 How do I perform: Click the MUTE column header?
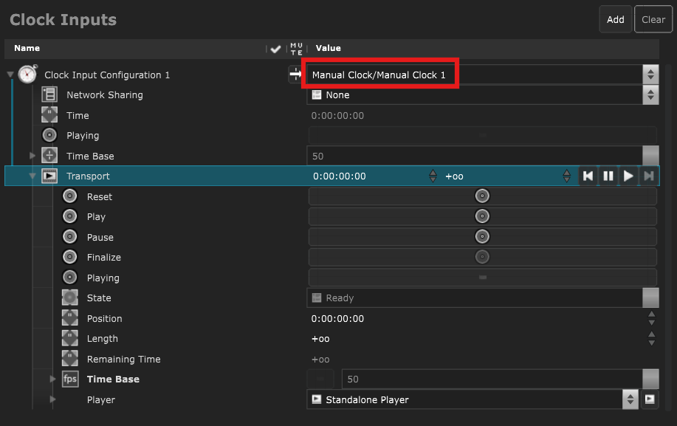(x=296, y=49)
